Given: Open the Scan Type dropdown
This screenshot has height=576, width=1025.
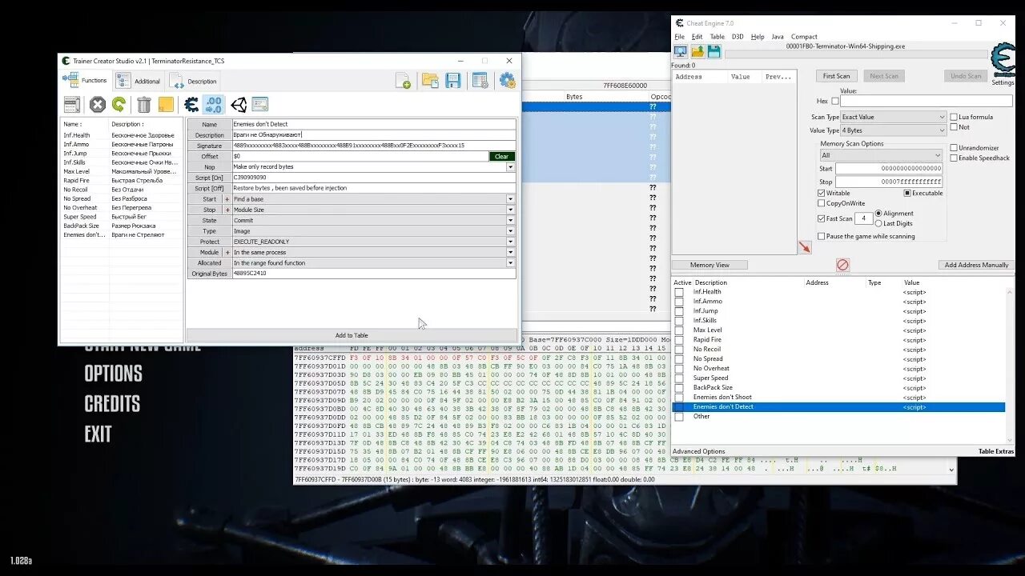Looking at the screenshot, I should pyautogui.click(x=893, y=117).
